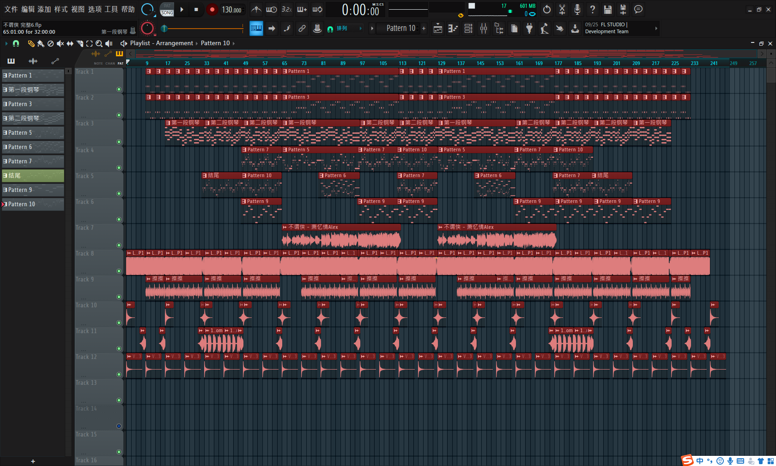Open the 工具 menu
The width and height of the screenshot is (776, 466).
tap(111, 9)
